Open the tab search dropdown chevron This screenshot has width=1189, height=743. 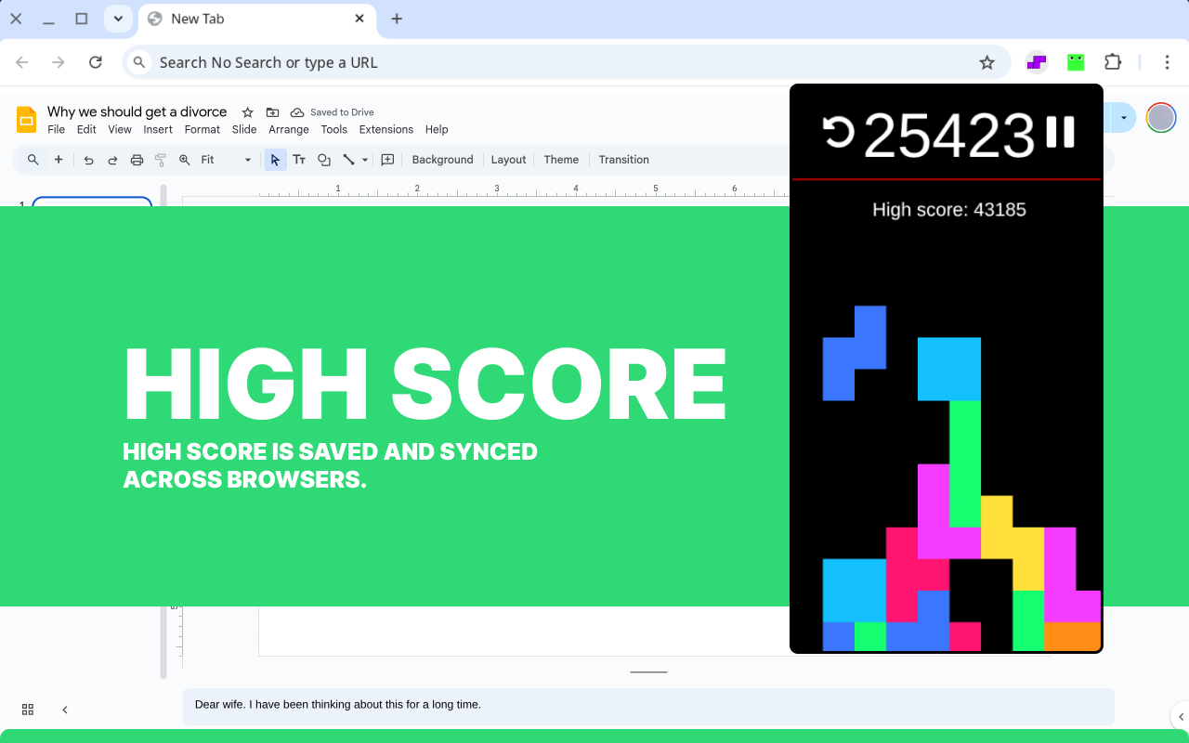pos(118,19)
